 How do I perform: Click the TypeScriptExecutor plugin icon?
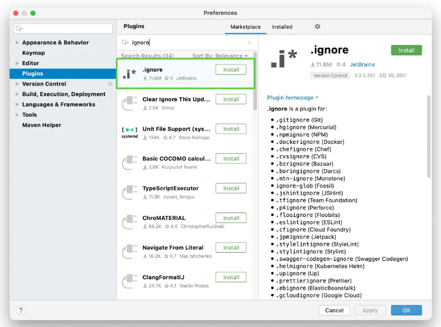(x=130, y=192)
